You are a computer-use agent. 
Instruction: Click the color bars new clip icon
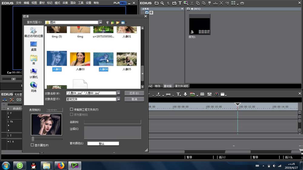186,3
